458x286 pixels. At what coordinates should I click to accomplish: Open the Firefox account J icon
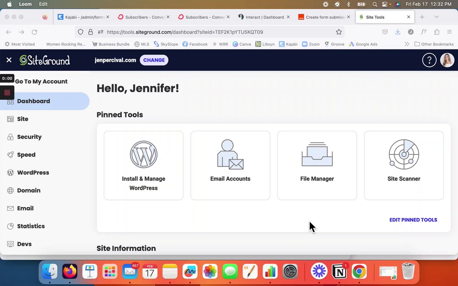pyautogui.click(x=411, y=32)
